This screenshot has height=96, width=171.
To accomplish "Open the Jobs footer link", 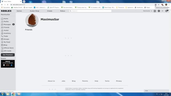I will pyautogui.click(x=63, y=81).
